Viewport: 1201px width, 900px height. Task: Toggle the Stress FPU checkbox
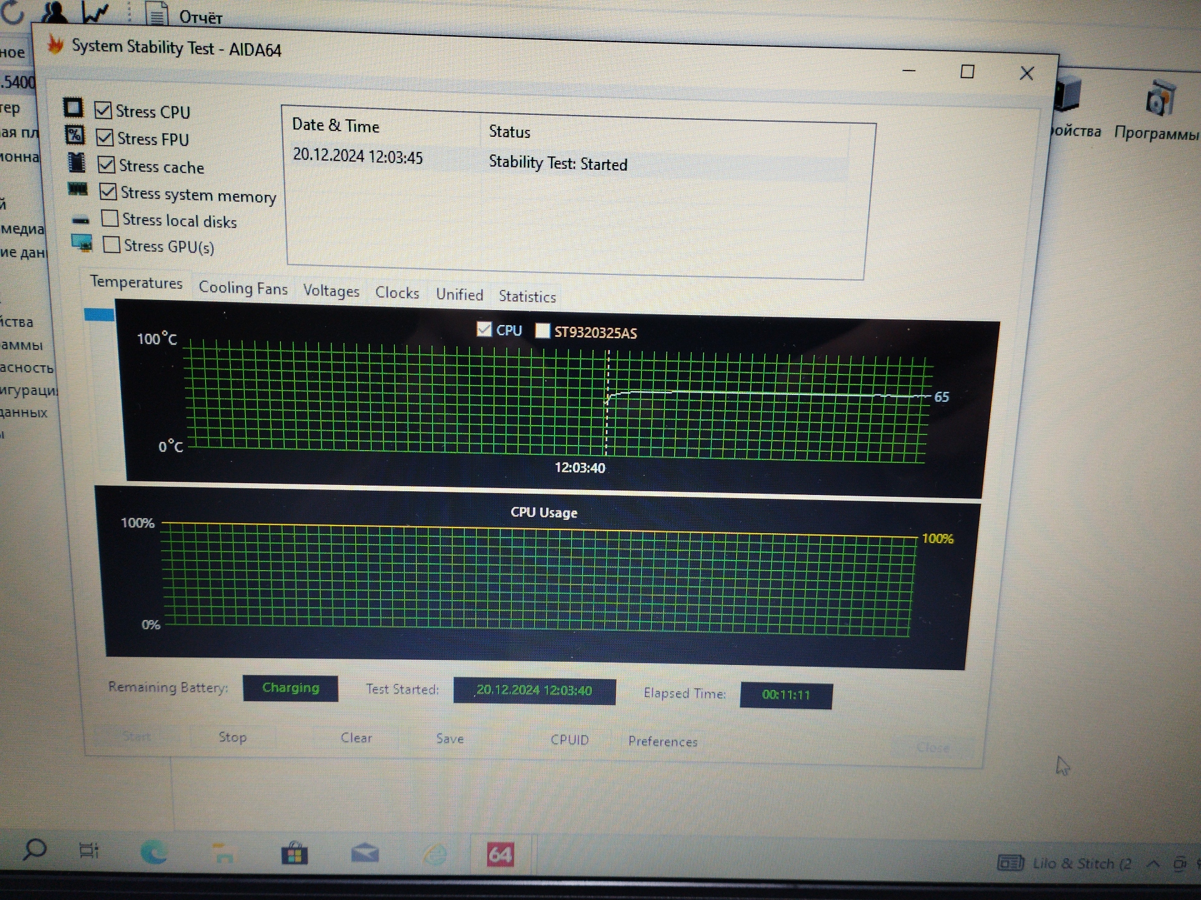click(104, 137)
